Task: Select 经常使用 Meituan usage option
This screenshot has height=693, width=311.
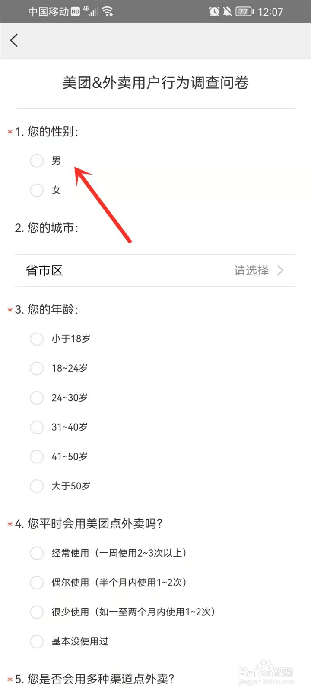Action: (37, 553)
